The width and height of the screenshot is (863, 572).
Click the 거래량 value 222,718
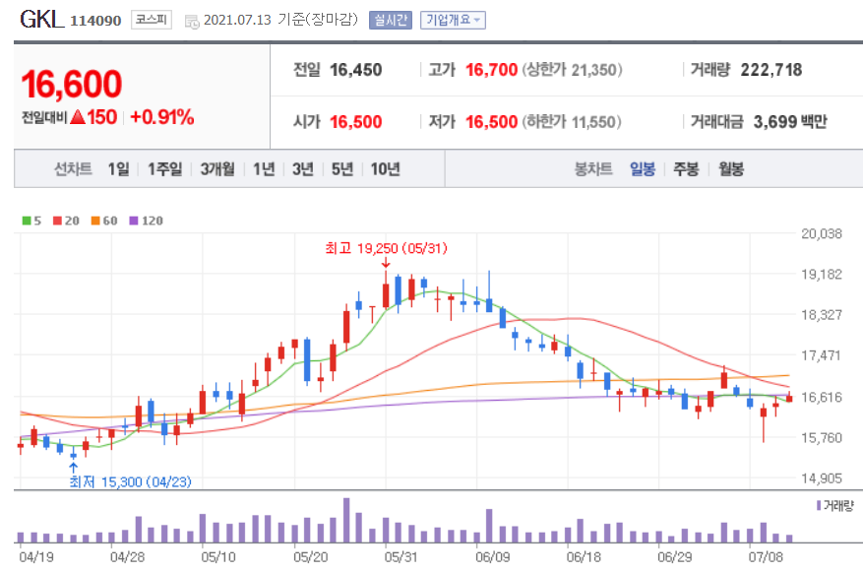coord(771,70)
